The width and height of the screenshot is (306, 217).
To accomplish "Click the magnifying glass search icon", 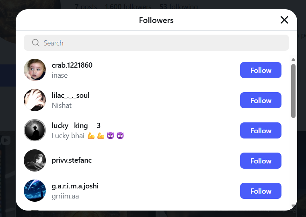I will [35, 43].
